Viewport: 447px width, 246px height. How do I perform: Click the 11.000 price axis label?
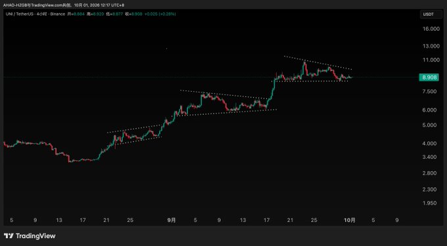click(432, 60)
